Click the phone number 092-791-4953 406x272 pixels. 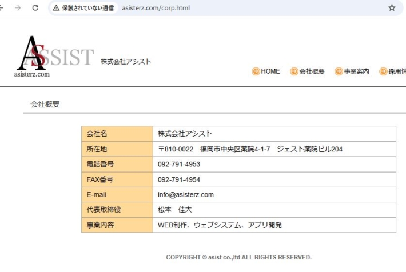click(179, 164)
